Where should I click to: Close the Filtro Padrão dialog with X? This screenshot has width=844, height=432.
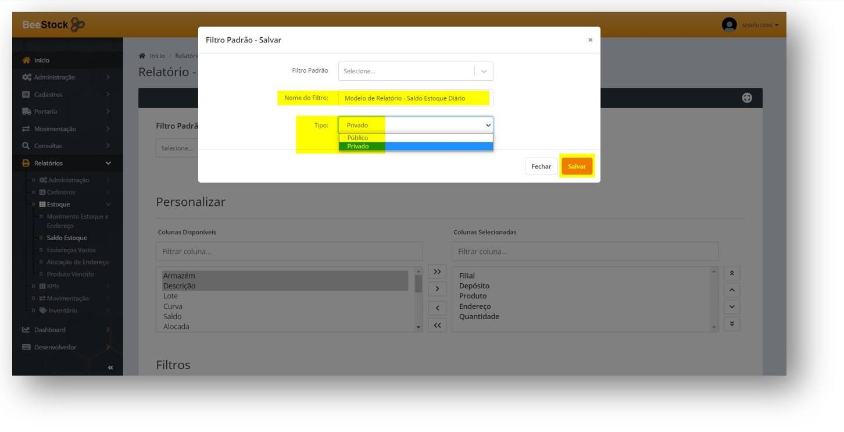click(590, 40)
